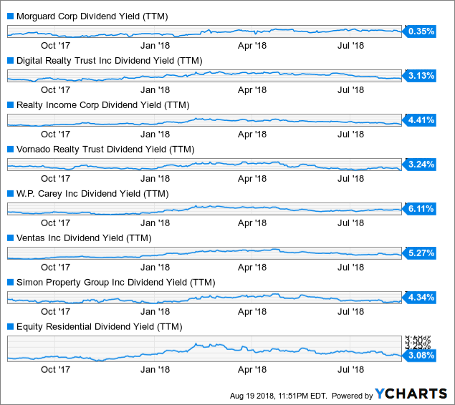Click the 4.41% value tag for Realty Income

click(x=419, y=120)
